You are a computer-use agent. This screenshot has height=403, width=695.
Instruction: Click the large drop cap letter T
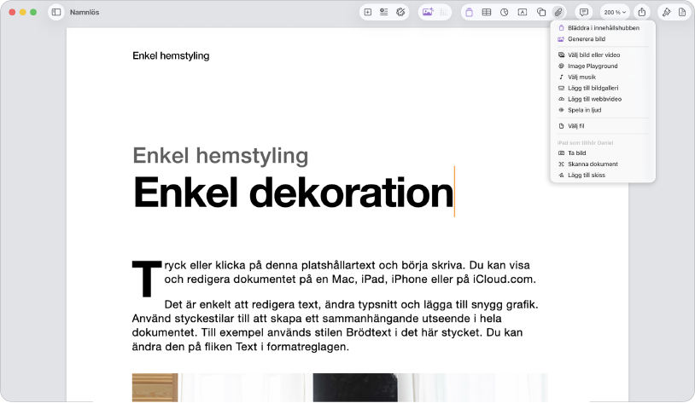coord(147,279)
